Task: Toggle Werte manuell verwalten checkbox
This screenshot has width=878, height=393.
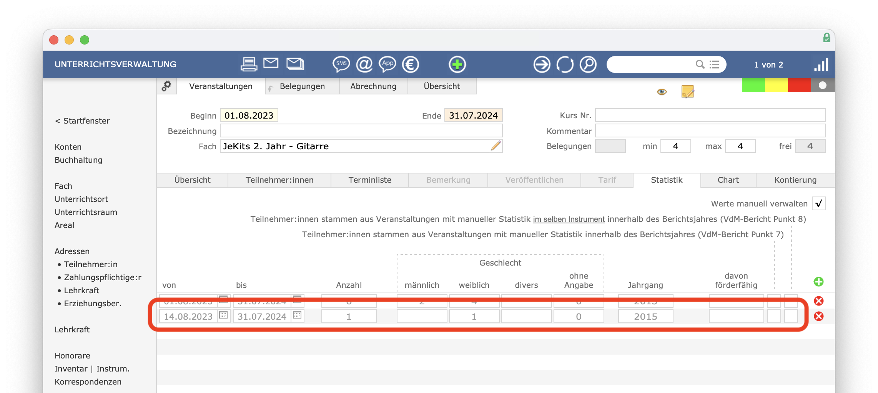Action: (x=819, y=203)
